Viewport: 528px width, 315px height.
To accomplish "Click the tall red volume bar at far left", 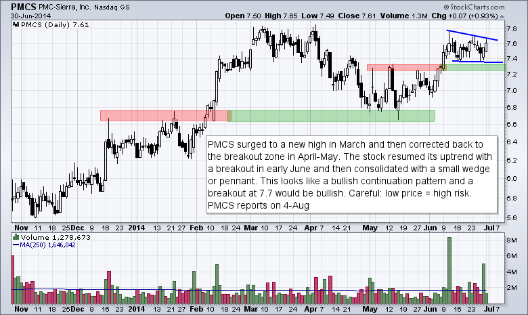I will pos(13,280).
